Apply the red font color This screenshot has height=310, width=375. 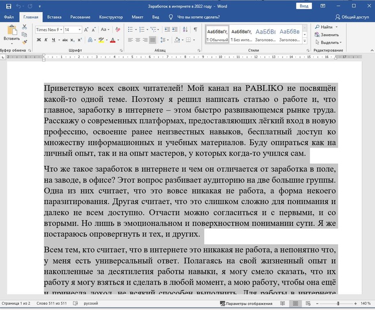point(112,40)
